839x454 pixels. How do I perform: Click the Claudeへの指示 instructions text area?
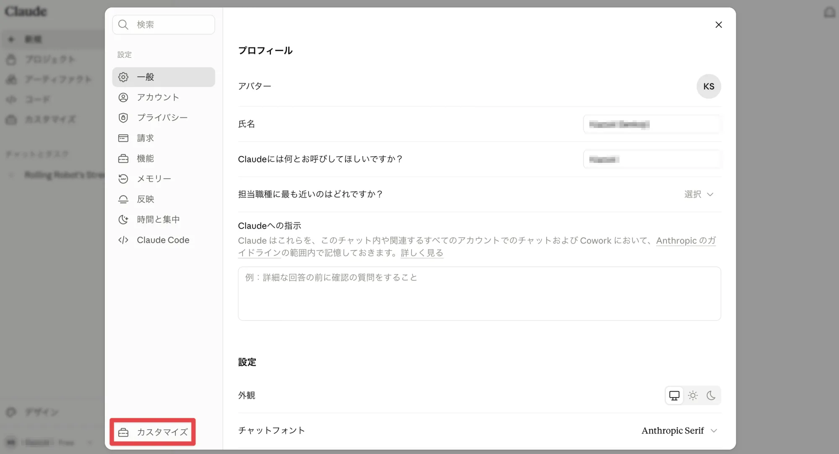click(x=479, y=294)
